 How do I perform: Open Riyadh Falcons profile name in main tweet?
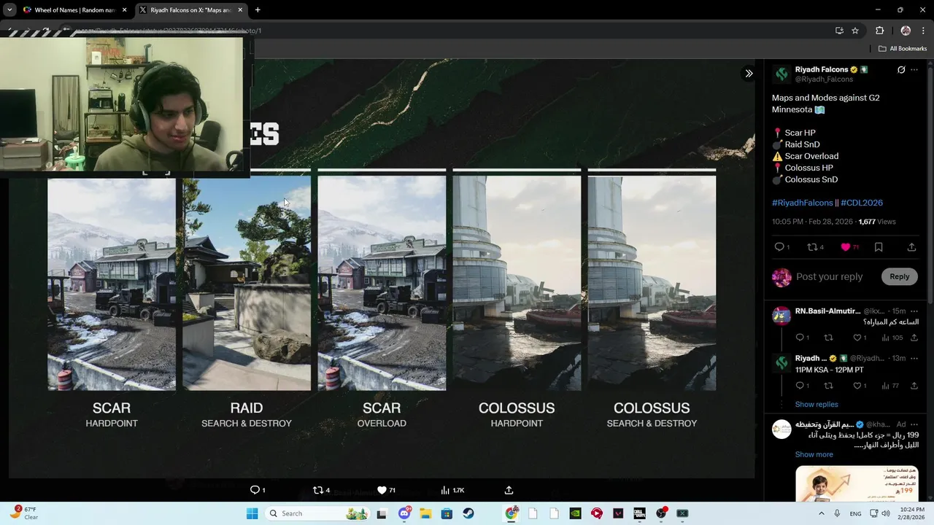[x=821, y=69]
